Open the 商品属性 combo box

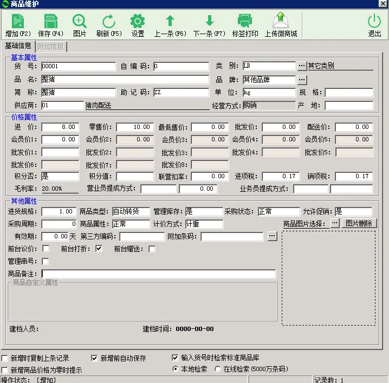click(131, 224)
